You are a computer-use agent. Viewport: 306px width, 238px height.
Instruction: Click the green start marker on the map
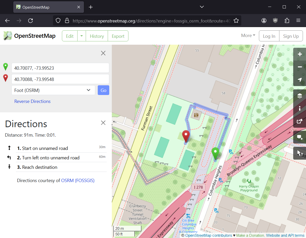pos(215,153)
